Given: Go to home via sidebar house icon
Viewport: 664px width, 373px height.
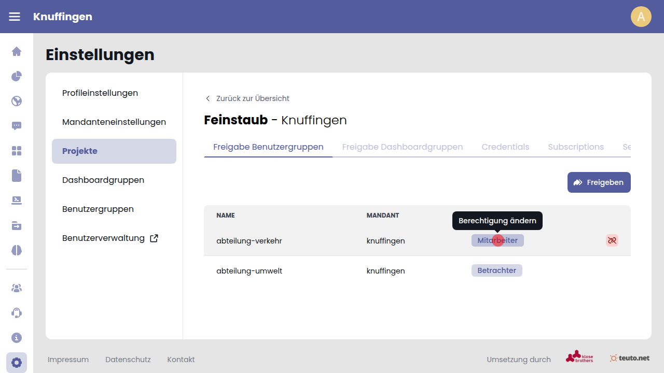Looking at the screenshot, I should click(17, 51).
